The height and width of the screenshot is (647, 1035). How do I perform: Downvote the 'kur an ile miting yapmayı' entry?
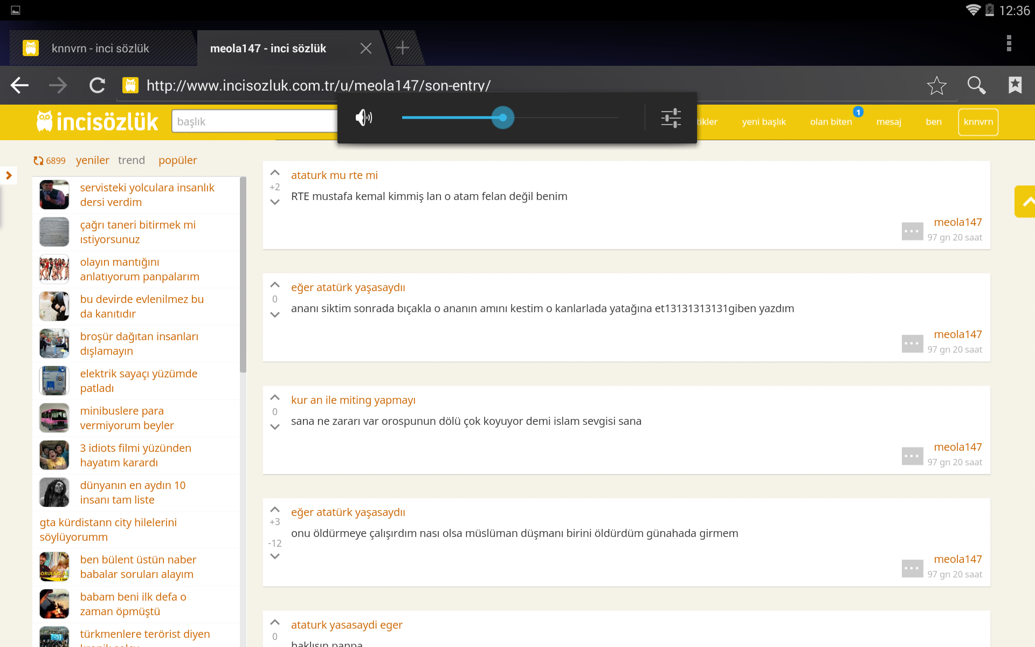point(275,427)
